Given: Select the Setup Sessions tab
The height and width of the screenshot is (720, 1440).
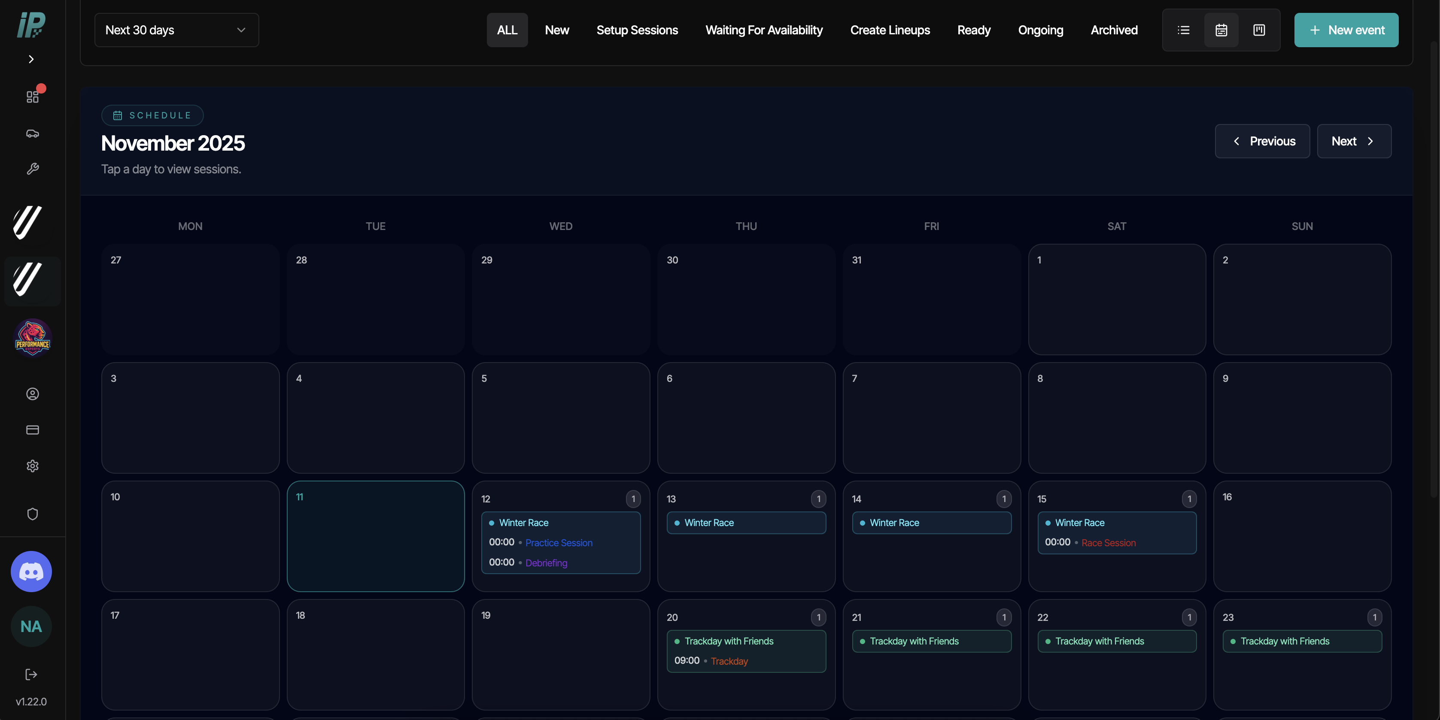Looking at the screenshot, I should pos(637,30).
